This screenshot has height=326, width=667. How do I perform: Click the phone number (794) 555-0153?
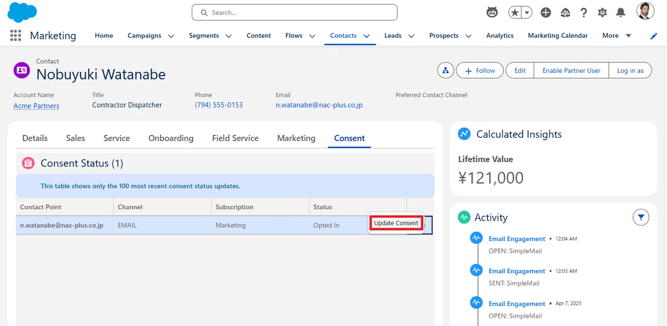click(218, 104)
